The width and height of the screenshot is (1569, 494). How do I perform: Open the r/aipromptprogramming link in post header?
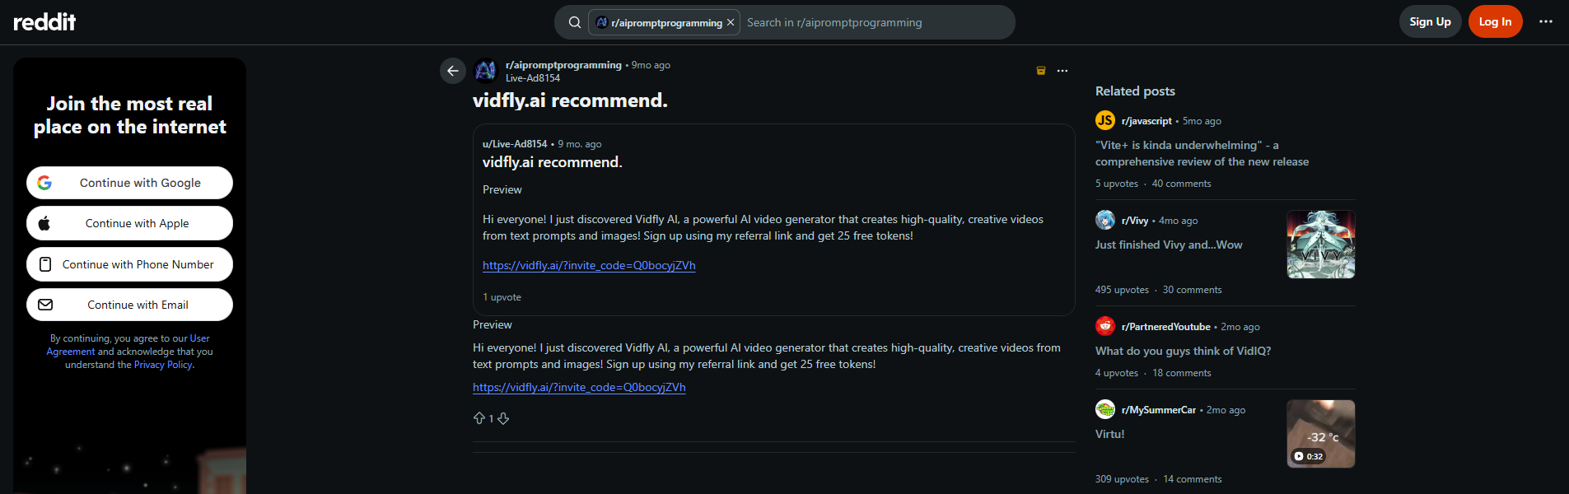click(563, 65)
